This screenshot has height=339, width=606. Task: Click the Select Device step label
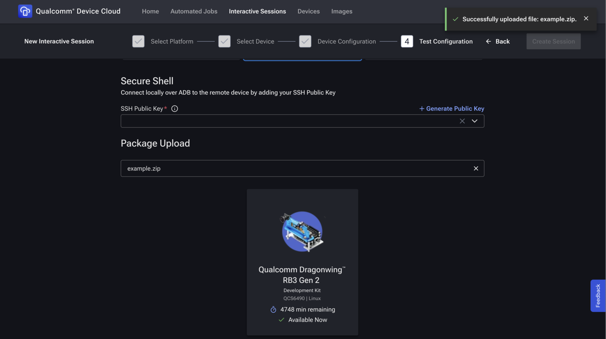[x=255, y=41]
